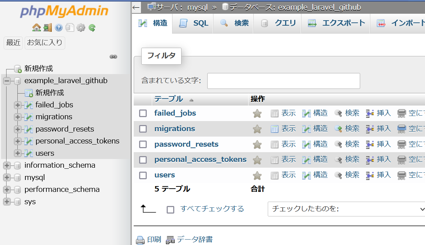Click the migrations table icon in tree
Screen dimensions: 425x245
pos(29,117)
